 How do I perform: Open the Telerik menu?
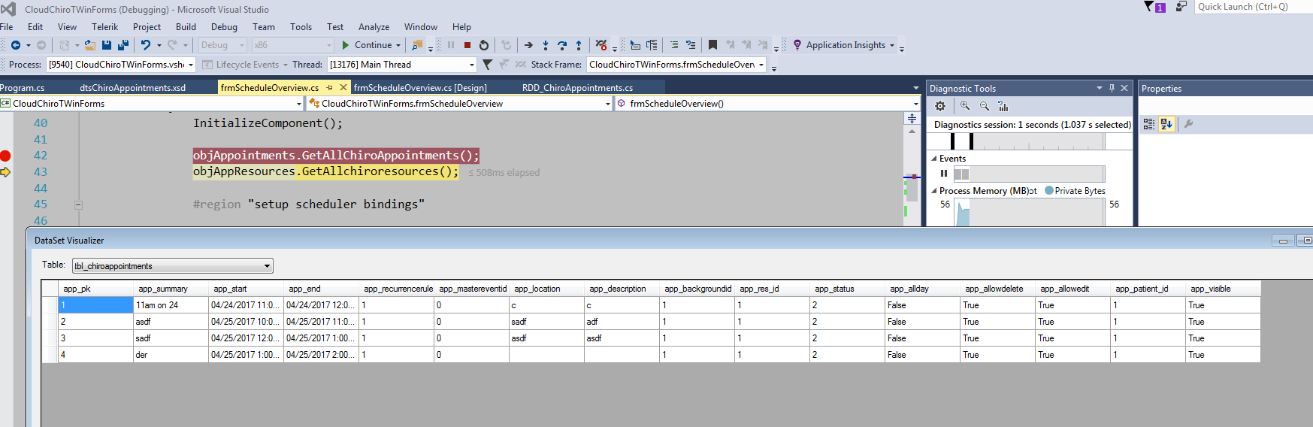tap(104, 26)
